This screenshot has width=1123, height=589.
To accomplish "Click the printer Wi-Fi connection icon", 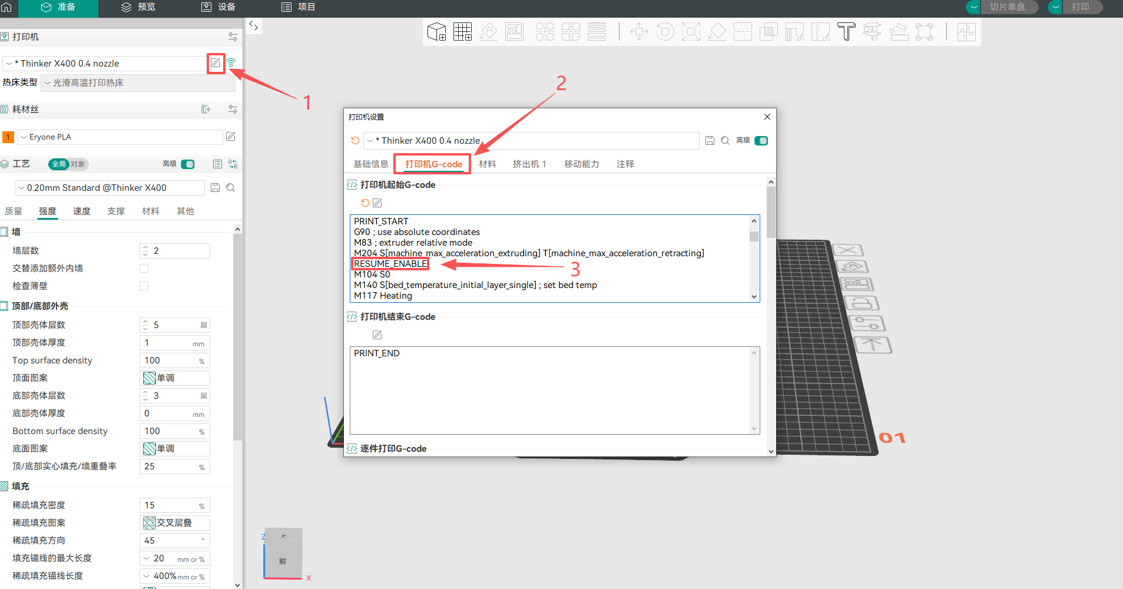I will pos(231,63).
